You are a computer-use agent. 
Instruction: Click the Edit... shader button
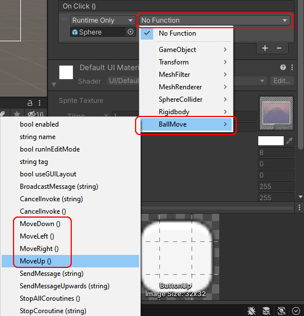click(281, 81)
